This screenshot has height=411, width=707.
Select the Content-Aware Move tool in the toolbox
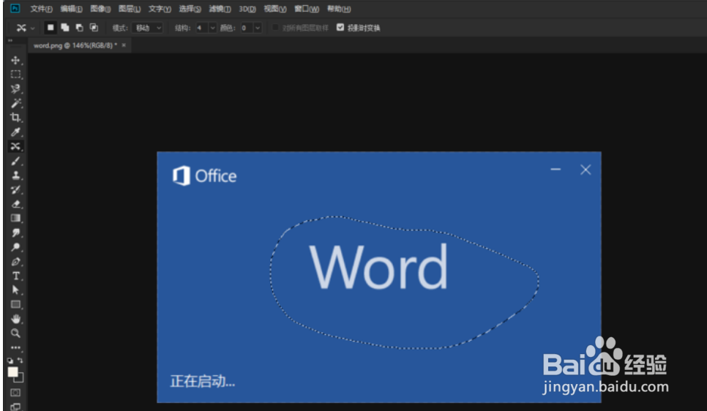tap(16, 146)
